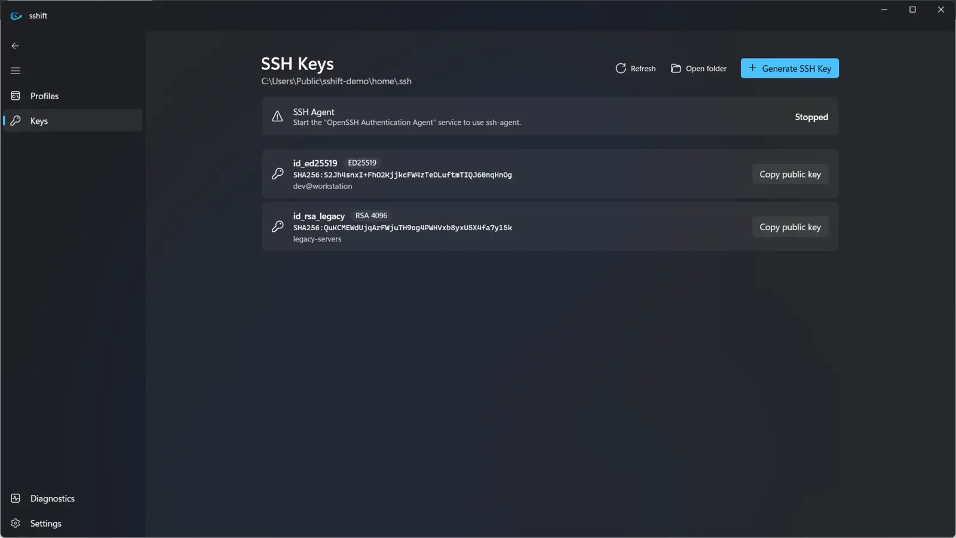The image size is (956, 538).
Task: Click the id_ed25519 SHA256 fingerprint
Action: [402, 175]
